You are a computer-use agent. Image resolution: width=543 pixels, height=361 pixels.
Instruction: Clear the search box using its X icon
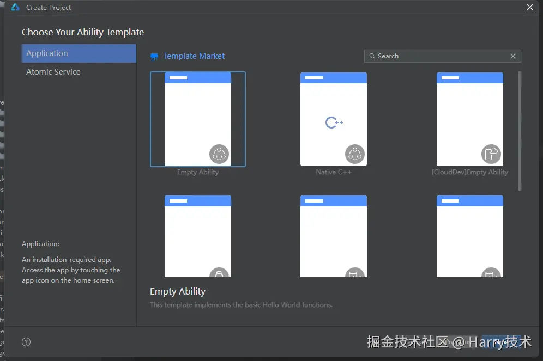click(x=512, y=56)
